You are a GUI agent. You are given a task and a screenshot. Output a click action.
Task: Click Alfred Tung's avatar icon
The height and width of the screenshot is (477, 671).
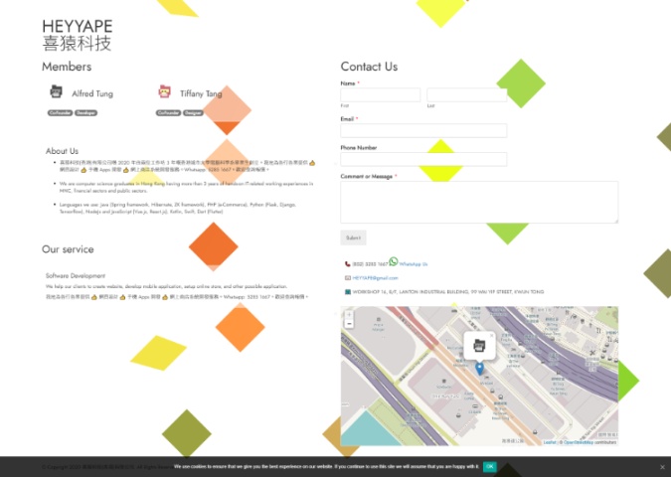(x=56, y=92)
